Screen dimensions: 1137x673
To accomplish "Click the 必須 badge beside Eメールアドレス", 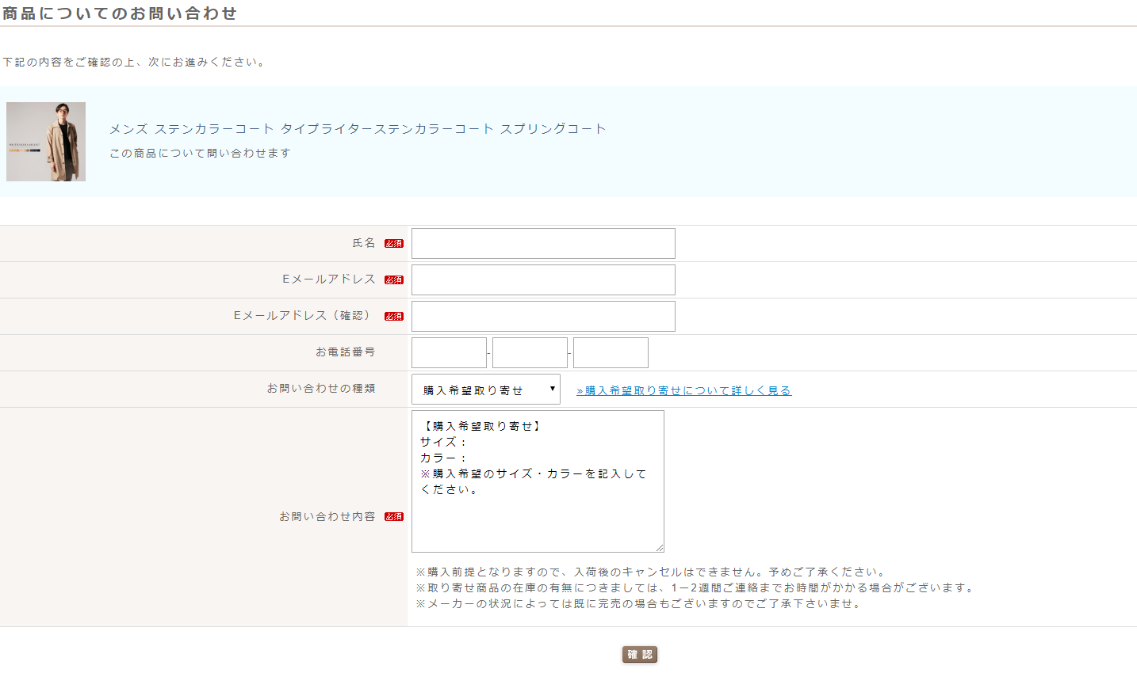I will (x=394, y=280).
